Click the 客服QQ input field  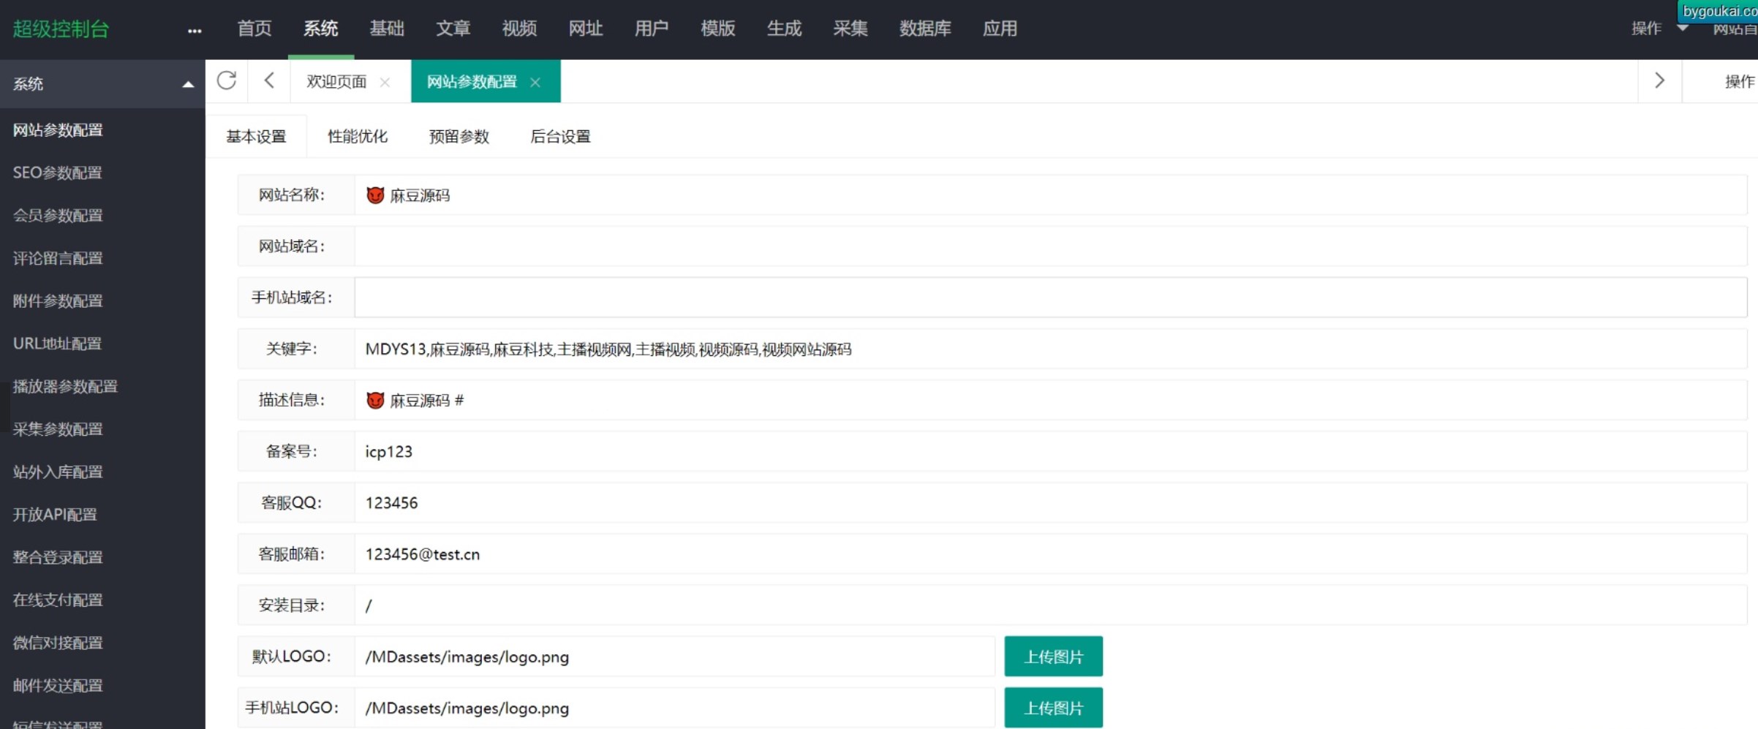click(x=1051, y=502)
